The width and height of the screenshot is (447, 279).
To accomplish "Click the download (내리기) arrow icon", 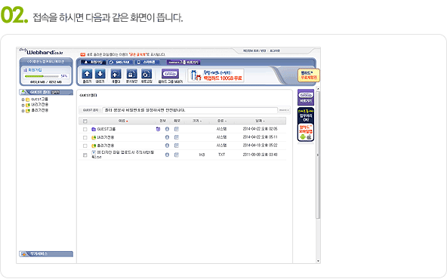I will (100, 74).
